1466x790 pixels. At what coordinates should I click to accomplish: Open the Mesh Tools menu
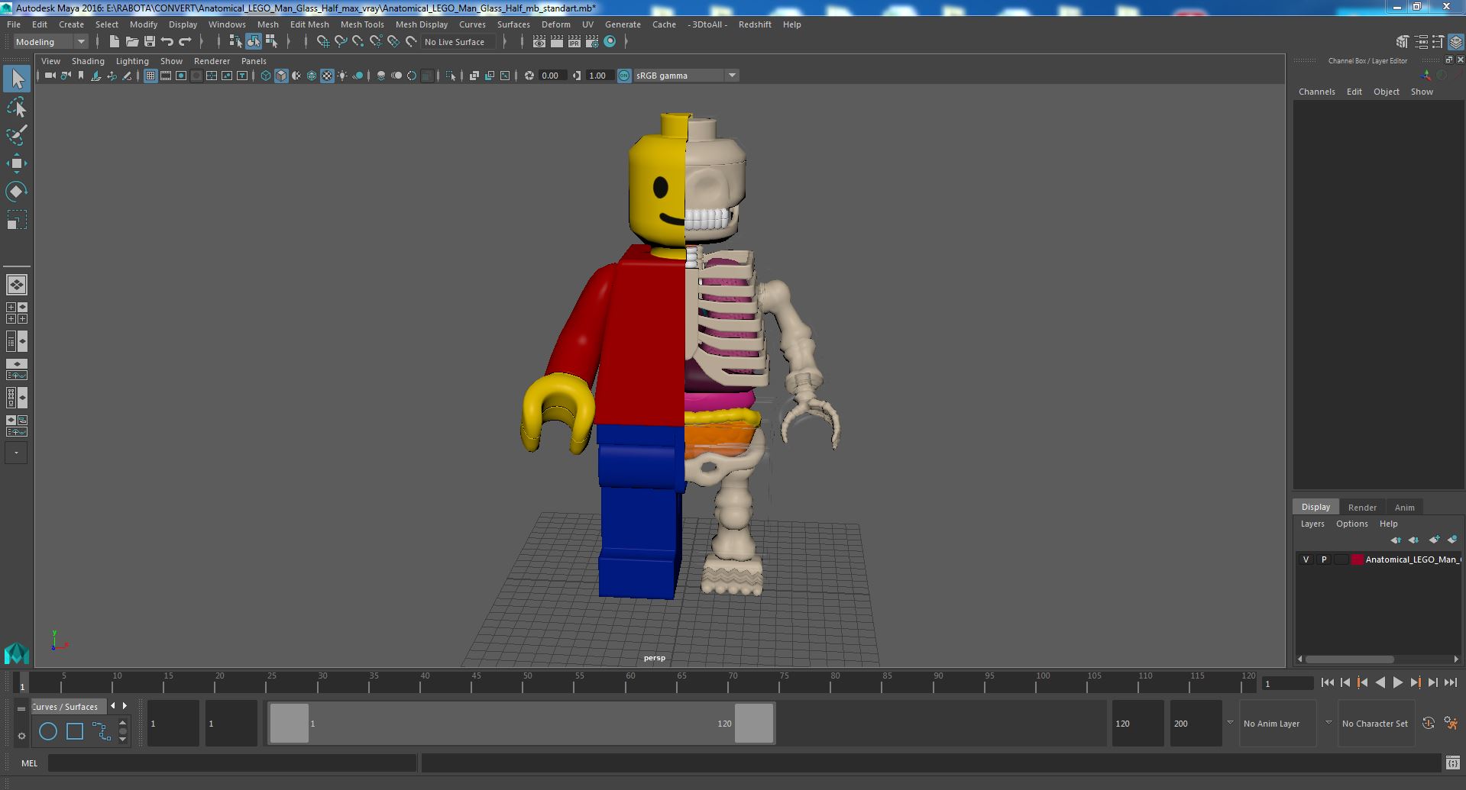pos(362,24)
